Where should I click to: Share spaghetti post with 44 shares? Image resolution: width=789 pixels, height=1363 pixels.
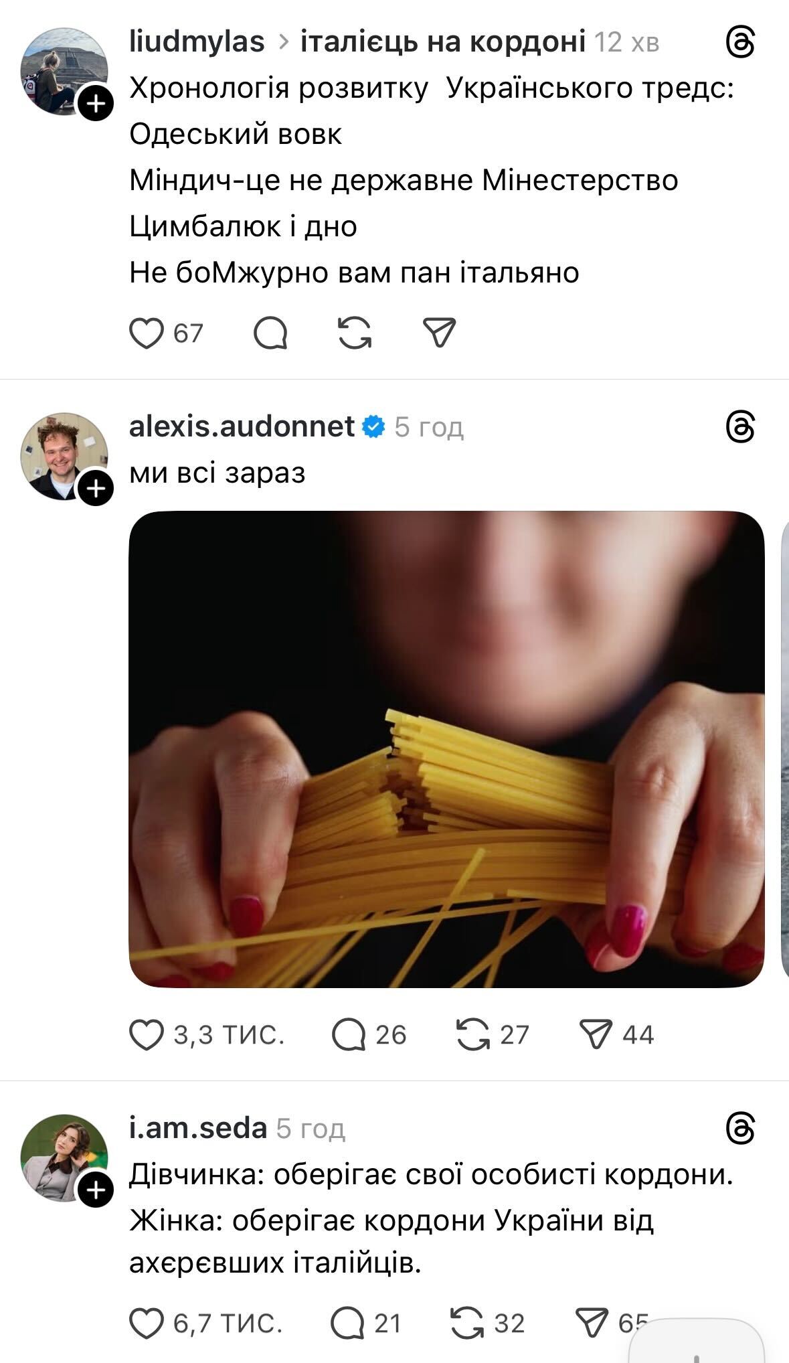[x=616, y=1034]
